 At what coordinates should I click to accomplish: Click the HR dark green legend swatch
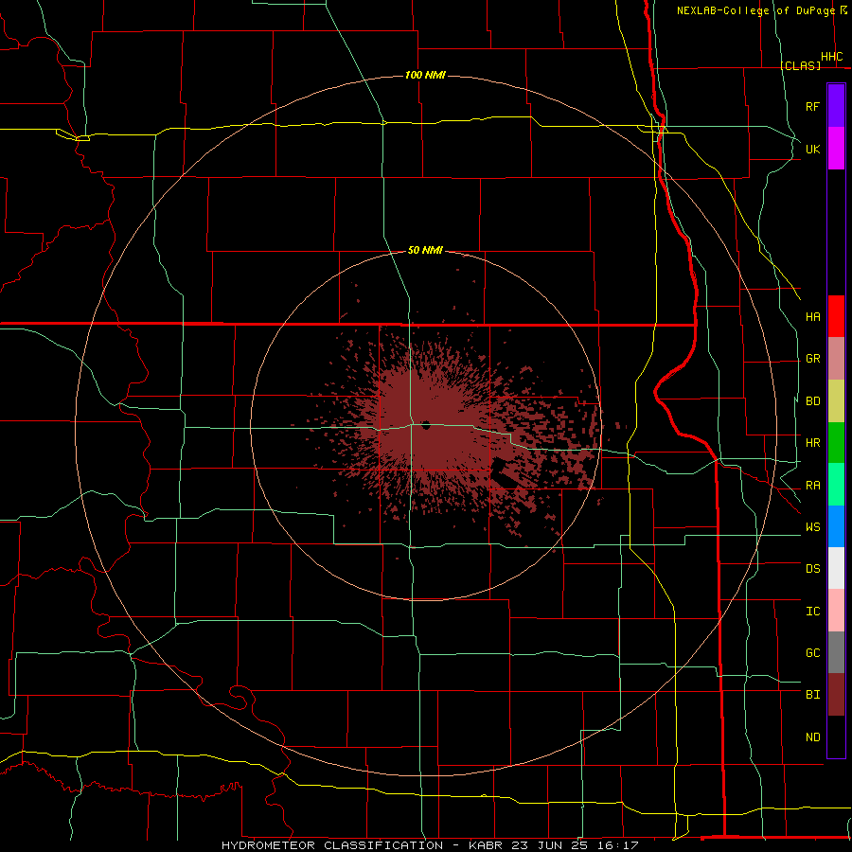click(x=836, y=443)
